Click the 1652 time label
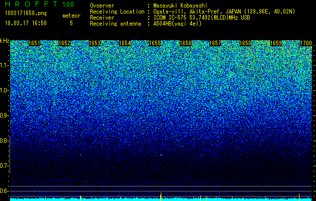 (64, 43)
